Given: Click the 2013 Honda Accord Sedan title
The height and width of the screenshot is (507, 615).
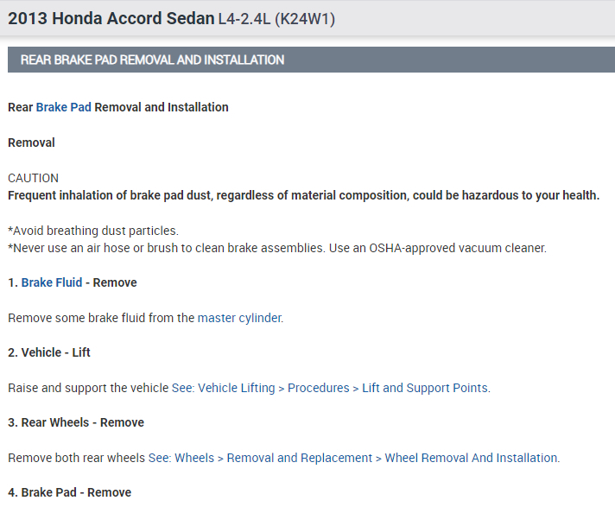Looking at the screenshot, I should pyautogui.click(x=111, y=18).
